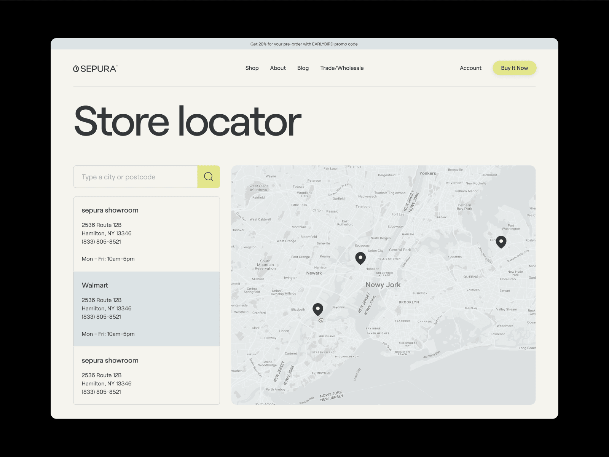Screen dimensions: 609x457
Task: Click the Store locator heading
Action: pos(188,121)
